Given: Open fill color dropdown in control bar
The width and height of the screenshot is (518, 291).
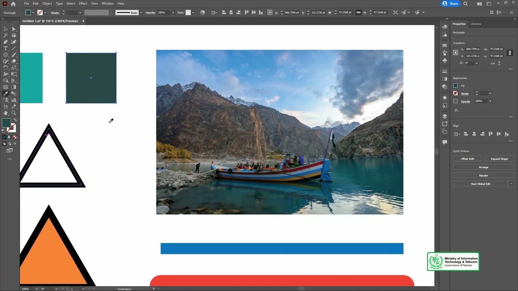Looking at the screenshot, I should (x=33, y=13).
